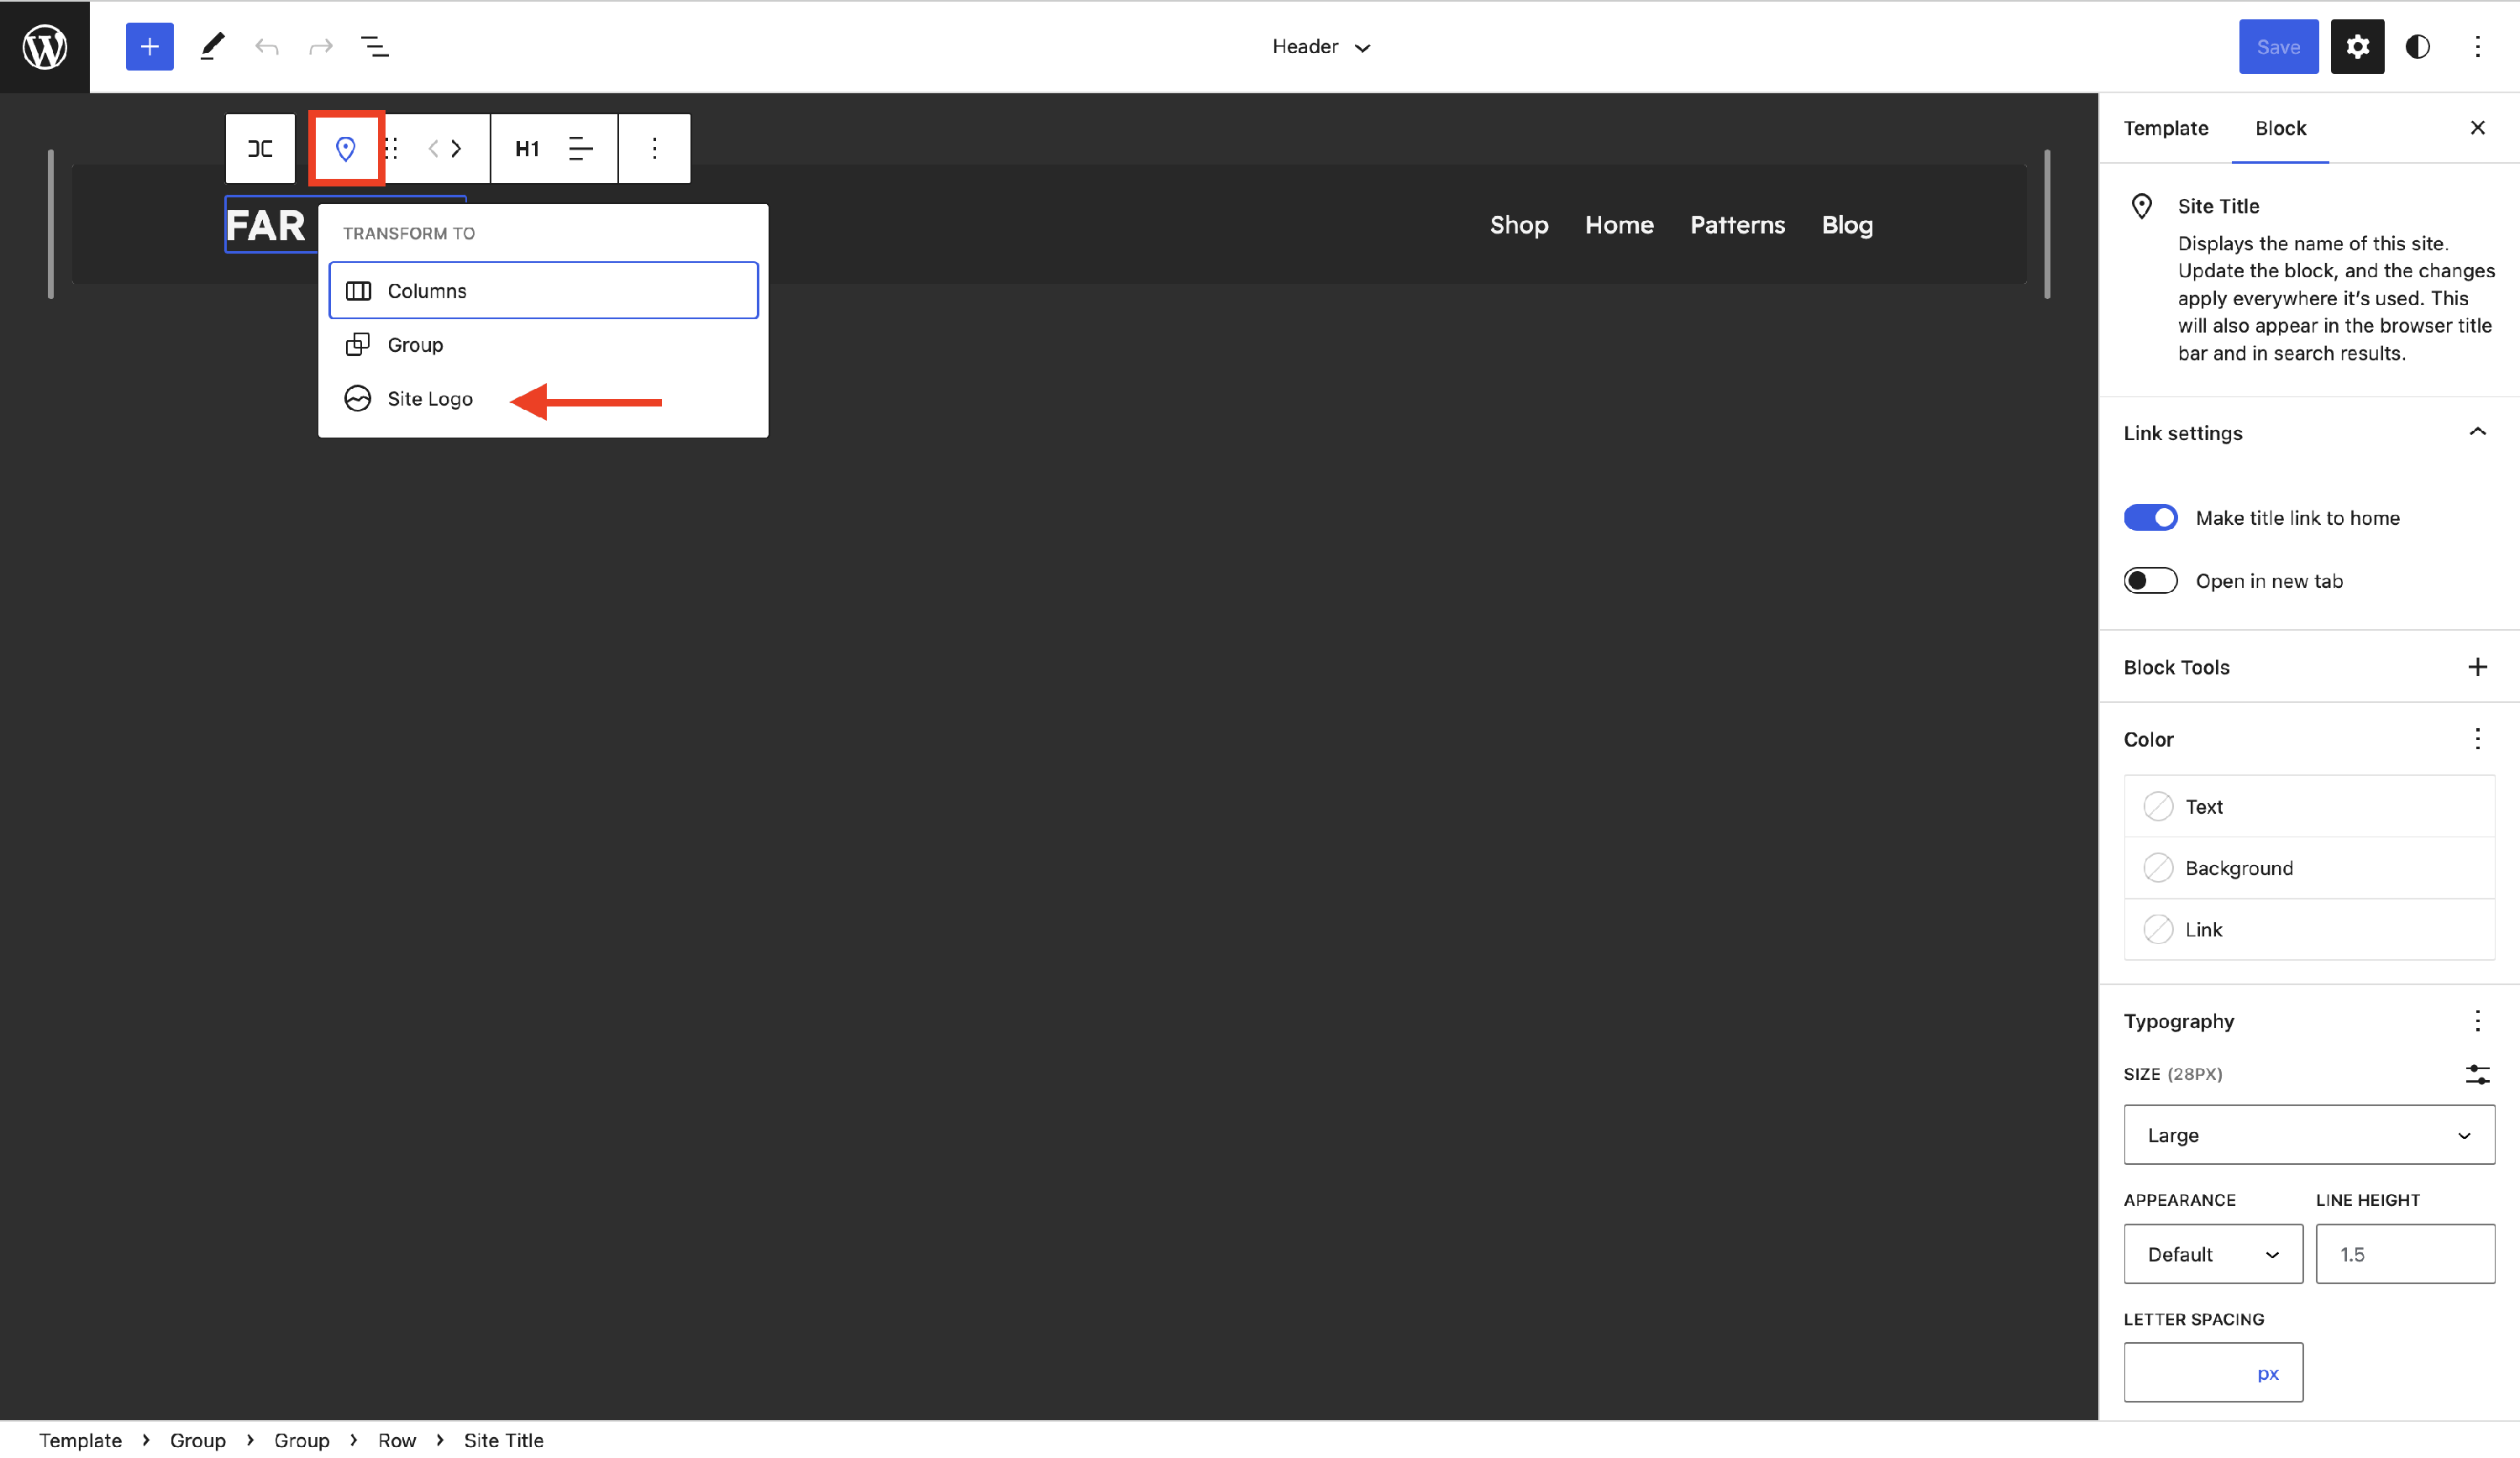The image size is (2520, 1458).
Task: Pick the Background color swatch
Action: pyautogui.click(x=2157, y=867)
